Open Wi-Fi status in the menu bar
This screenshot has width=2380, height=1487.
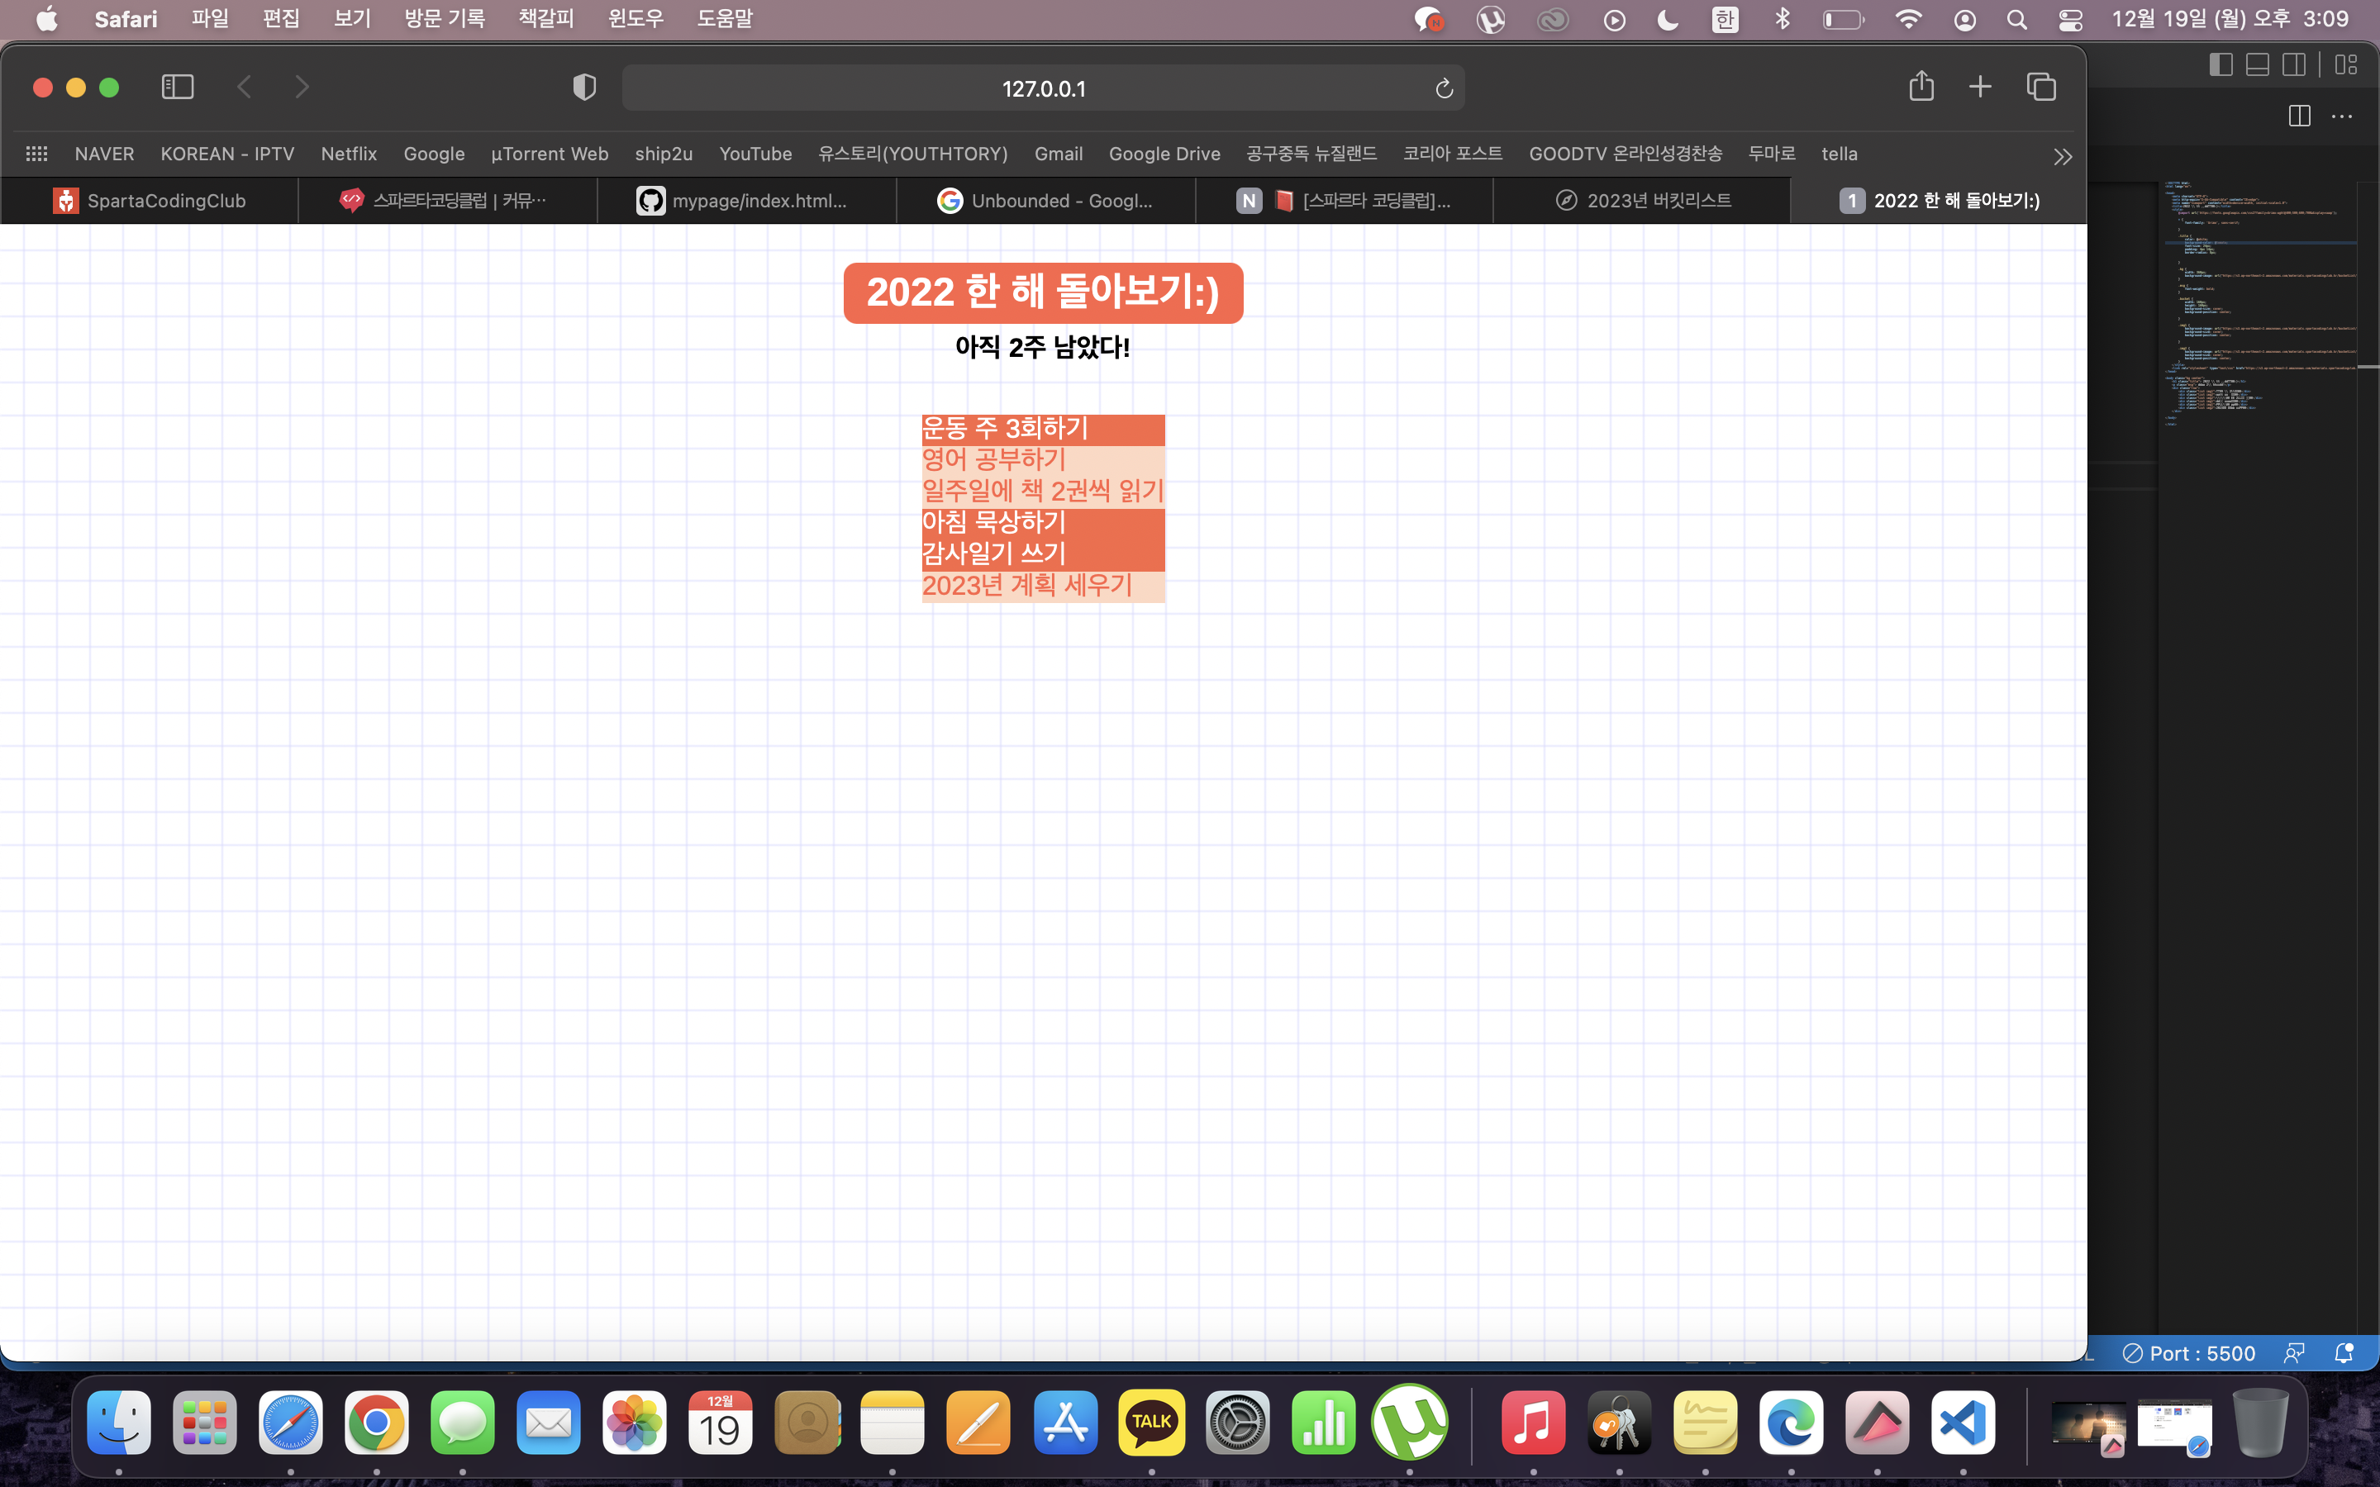click(1908, 20)
